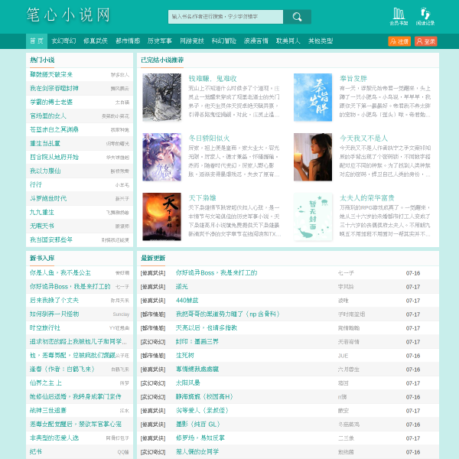Screen dimensions: 459x459
Task: Open the 玄幻奇幻 category menu
Action: tap(63, 41)
